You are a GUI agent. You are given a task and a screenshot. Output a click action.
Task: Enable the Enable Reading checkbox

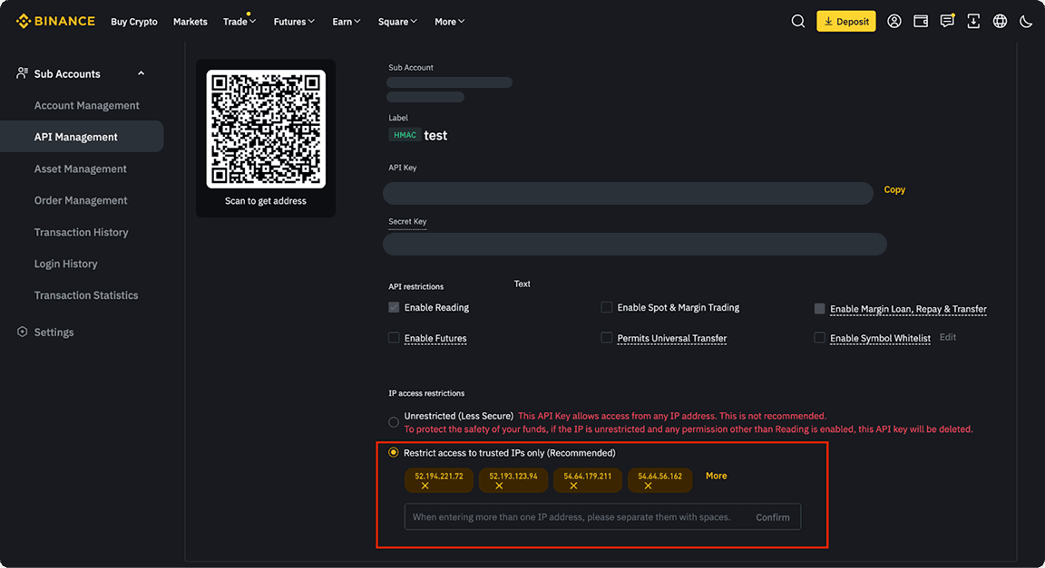(x=393, y=306)
